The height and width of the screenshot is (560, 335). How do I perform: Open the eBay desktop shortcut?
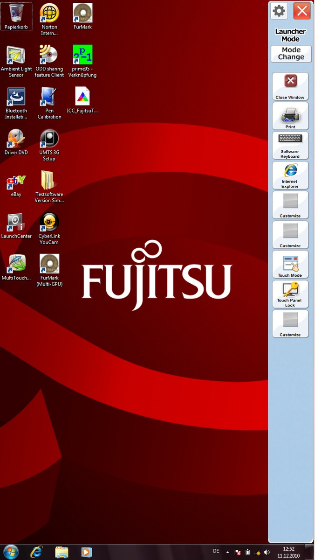(16, 184)
